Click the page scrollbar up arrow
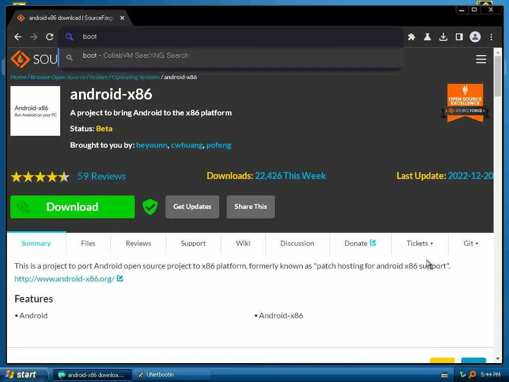The height and width of the screenshot is (382, 509). point(498,52)
